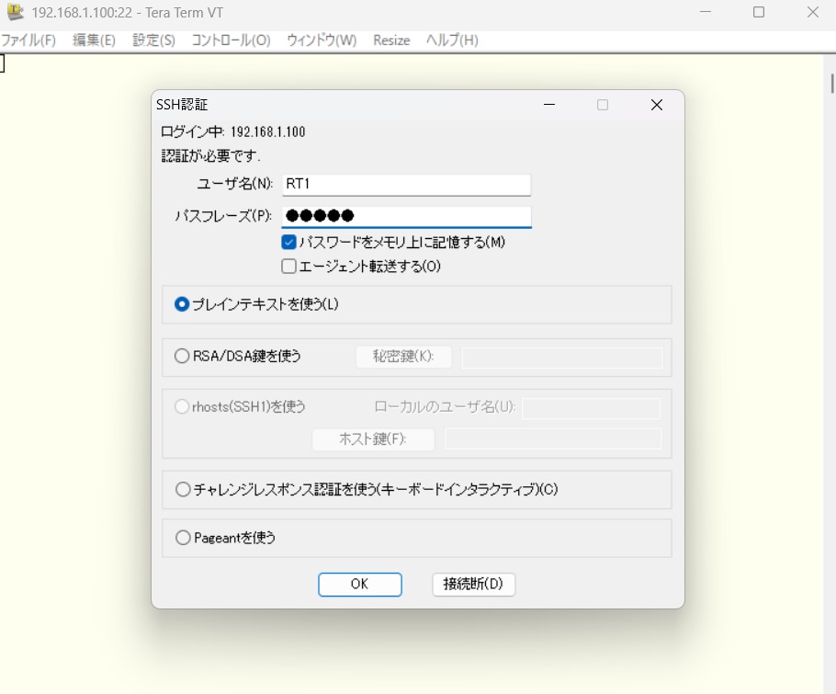Open the 編集(E) menu

(x=94, y=40)
